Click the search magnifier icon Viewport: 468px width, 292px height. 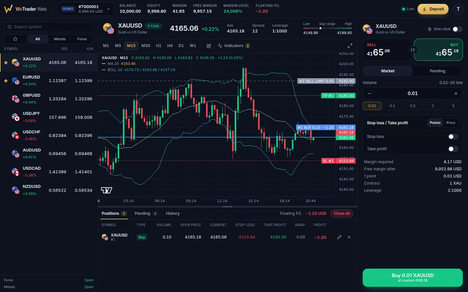tap(9, 27)
